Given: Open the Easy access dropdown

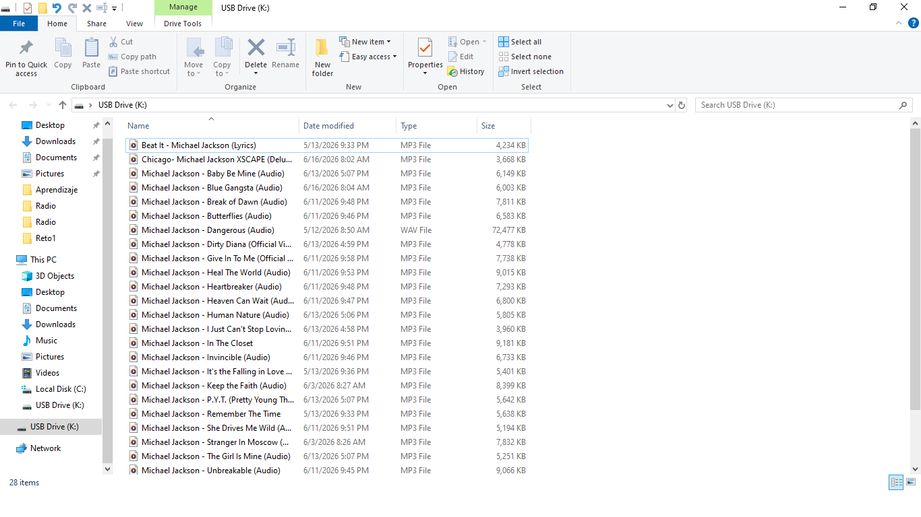Looking at the screenshot, I should coord(368,57).
